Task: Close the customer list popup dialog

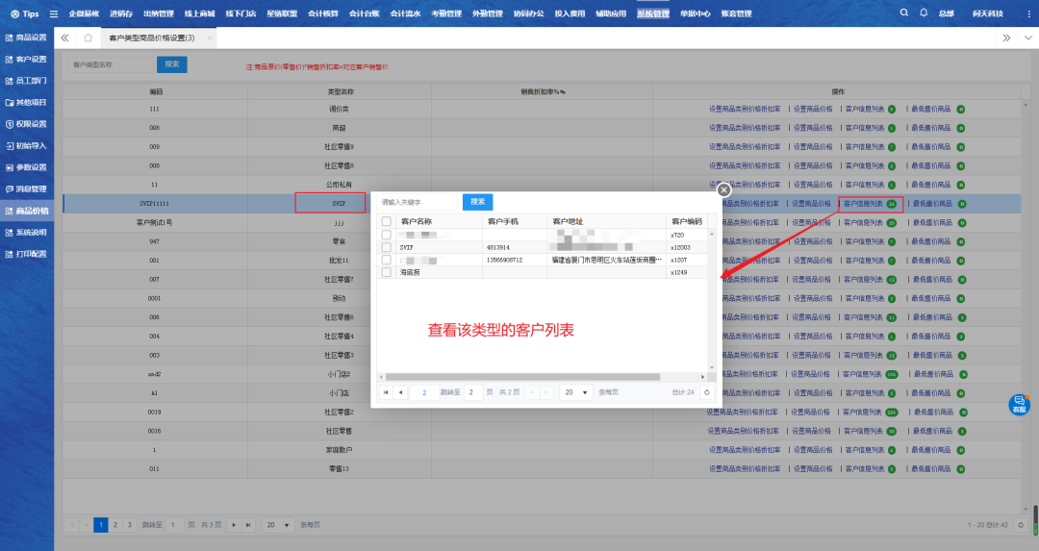Action: coord(724,190)
